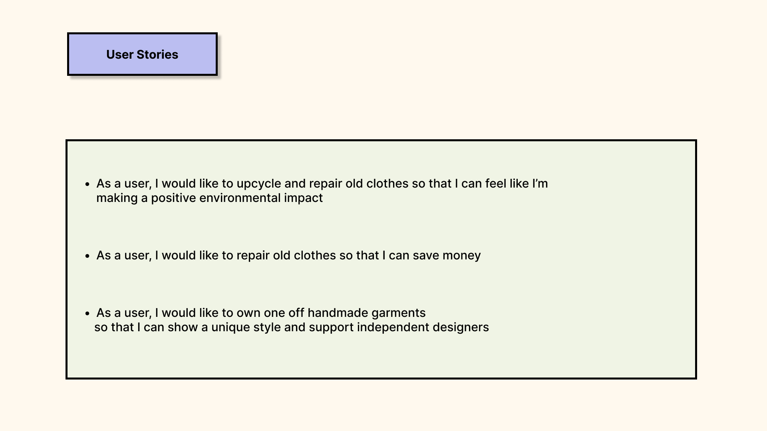Image resolution: width=767 pixels, height=431 pixels.
Task: Click the phrase "positive environmental impact"
Action: 236,198
